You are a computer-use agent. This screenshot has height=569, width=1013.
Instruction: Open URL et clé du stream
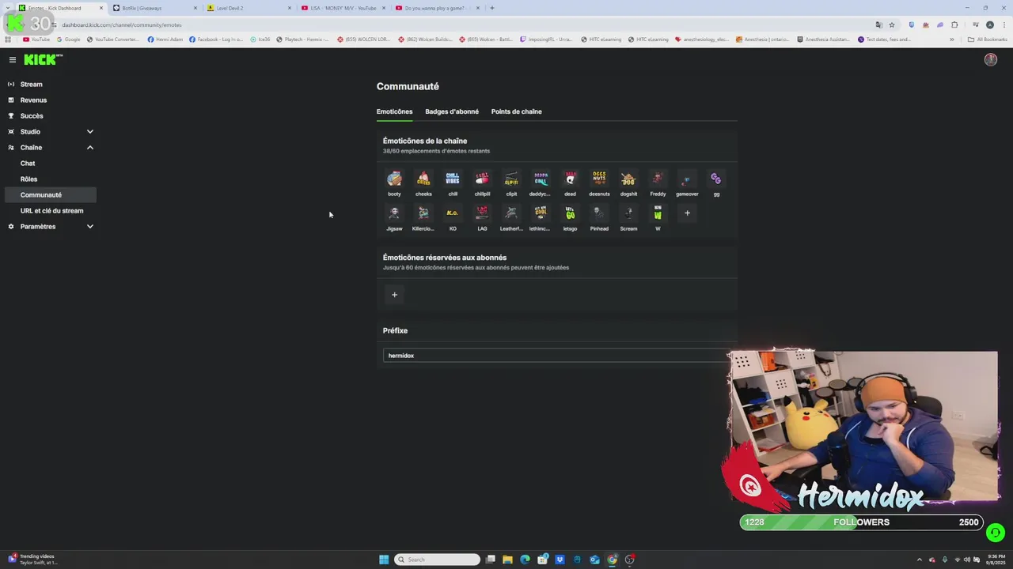point(51,210)
